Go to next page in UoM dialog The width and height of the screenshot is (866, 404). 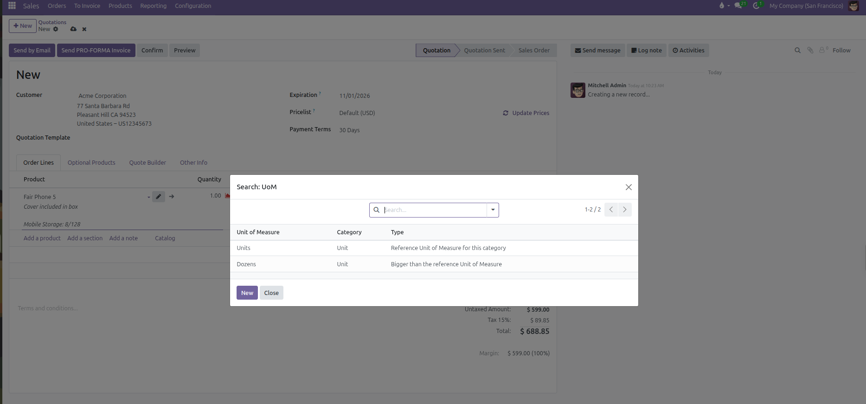click(x=625, y=210)
